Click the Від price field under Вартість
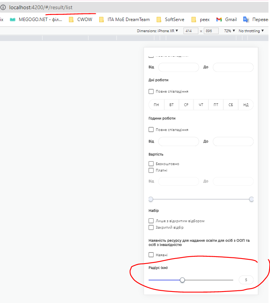Viewport: 270px width, 303px height. coord(178,181)
